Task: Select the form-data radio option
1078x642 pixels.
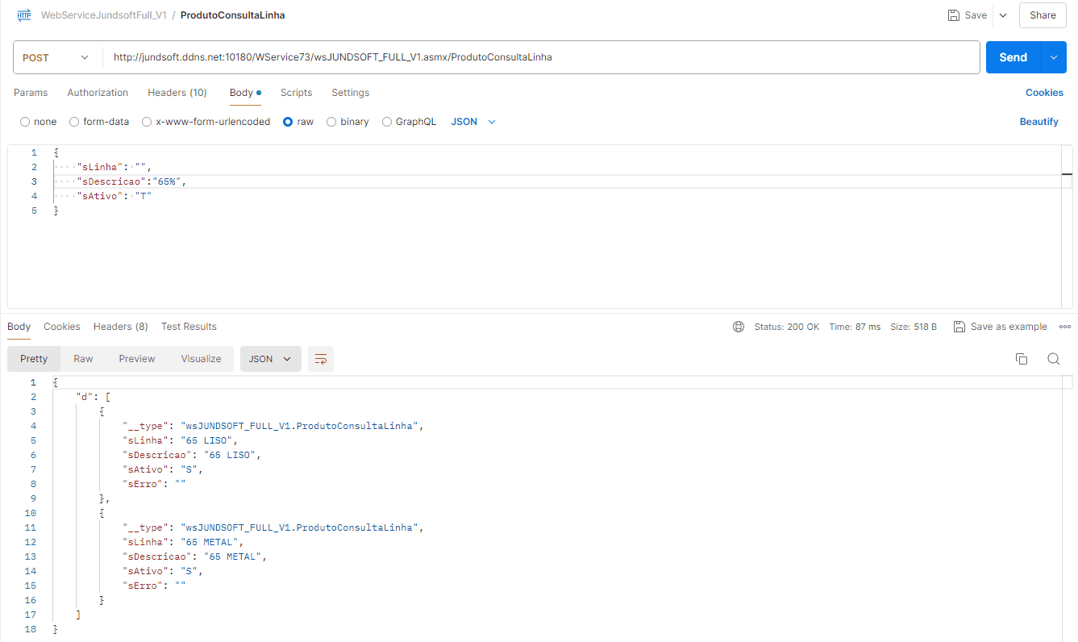Action: tap(74, 122)
